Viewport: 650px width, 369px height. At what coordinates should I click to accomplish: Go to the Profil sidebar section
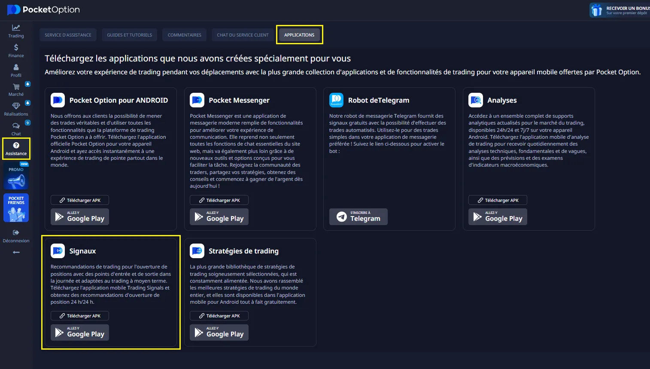(16, 70)
